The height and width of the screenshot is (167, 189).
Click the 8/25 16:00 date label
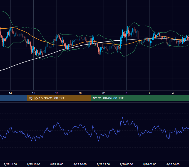point(34,164)
